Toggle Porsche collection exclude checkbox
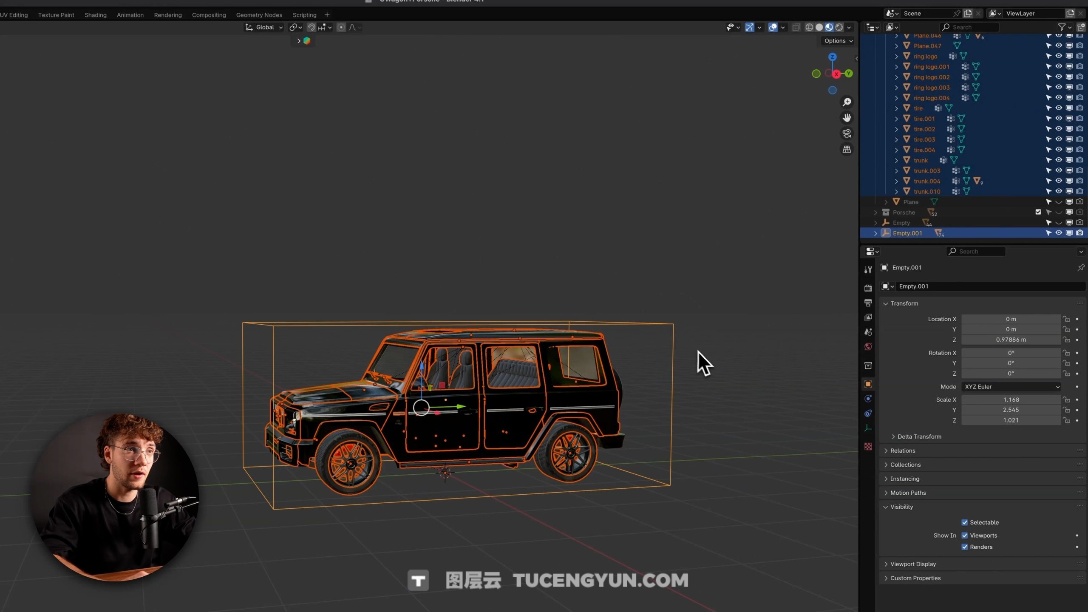 1038,212
